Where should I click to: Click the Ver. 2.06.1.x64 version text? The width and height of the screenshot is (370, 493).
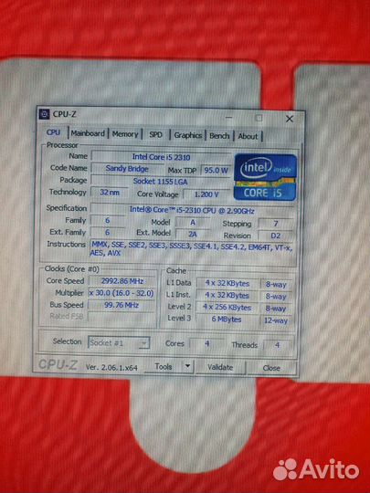tap(111, 367)
